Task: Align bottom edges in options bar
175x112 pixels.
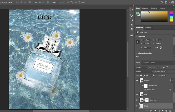Action: click(x=43, y=2)
